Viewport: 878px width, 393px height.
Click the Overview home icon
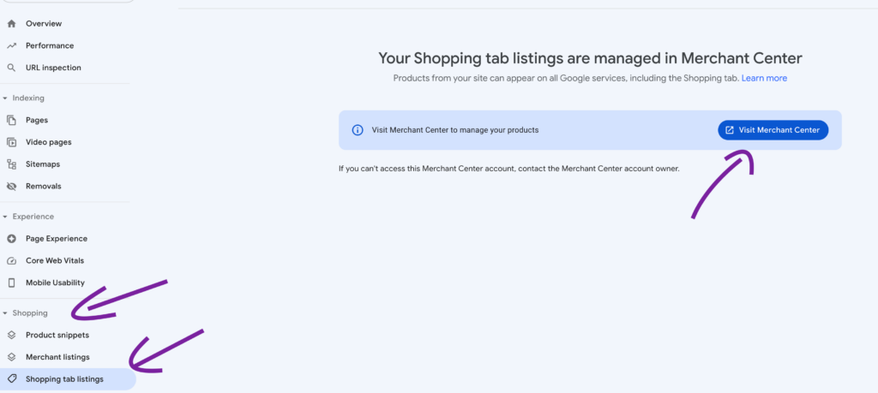(x=11, y=24)
